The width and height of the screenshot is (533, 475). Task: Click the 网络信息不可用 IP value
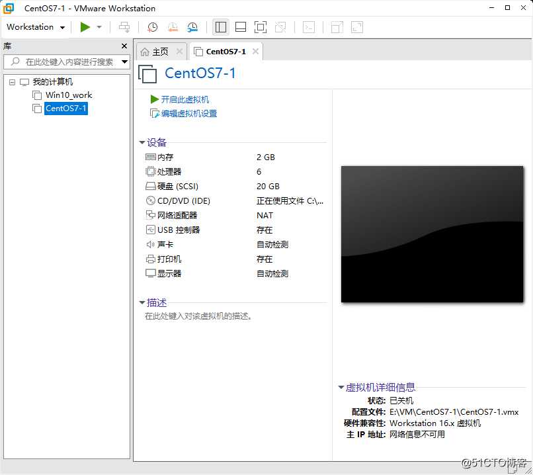417,435
